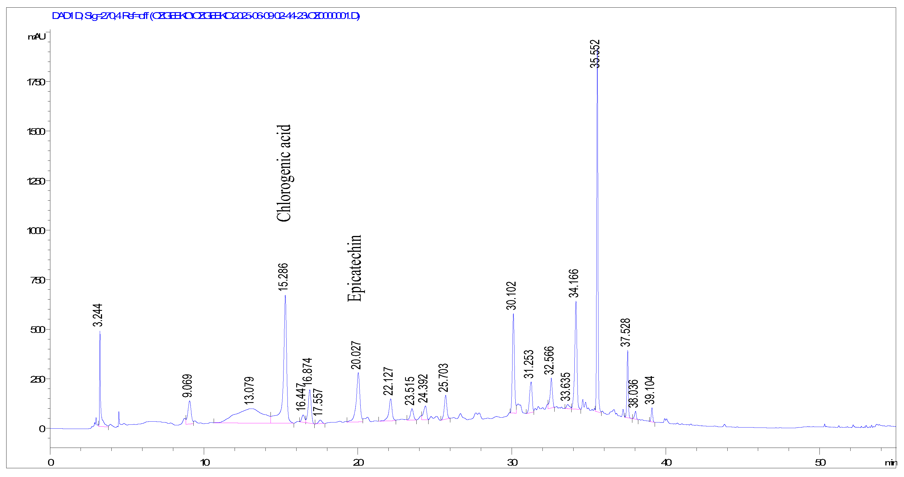Click the Chlorogenic acid peak annotation

point(284,173)
